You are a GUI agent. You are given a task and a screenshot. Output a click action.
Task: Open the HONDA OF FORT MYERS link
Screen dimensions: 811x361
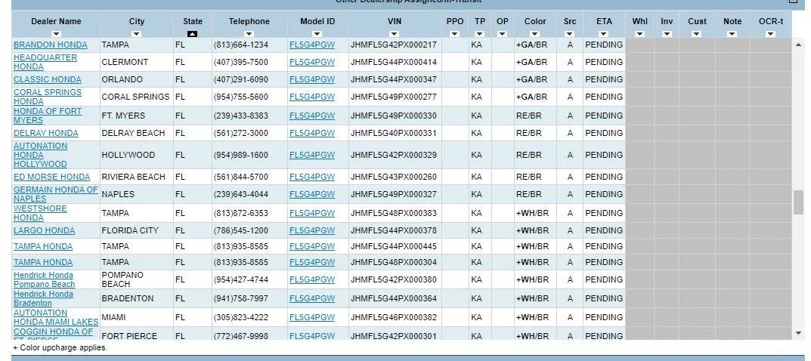click(x=47, y=116)
